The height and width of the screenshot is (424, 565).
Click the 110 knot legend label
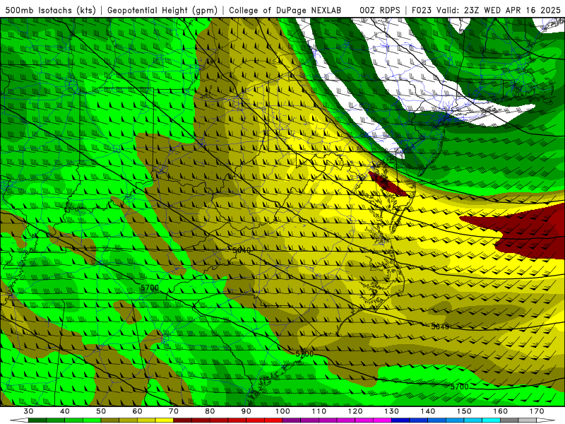click(319, 411)
